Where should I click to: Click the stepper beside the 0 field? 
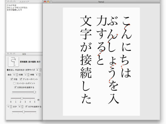(x=11, y=107)
